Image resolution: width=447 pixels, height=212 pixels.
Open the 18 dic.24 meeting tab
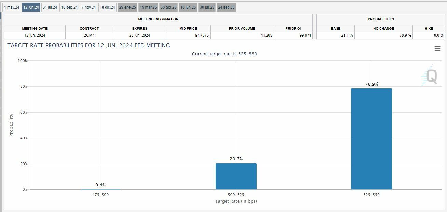(x=107, y=7)
